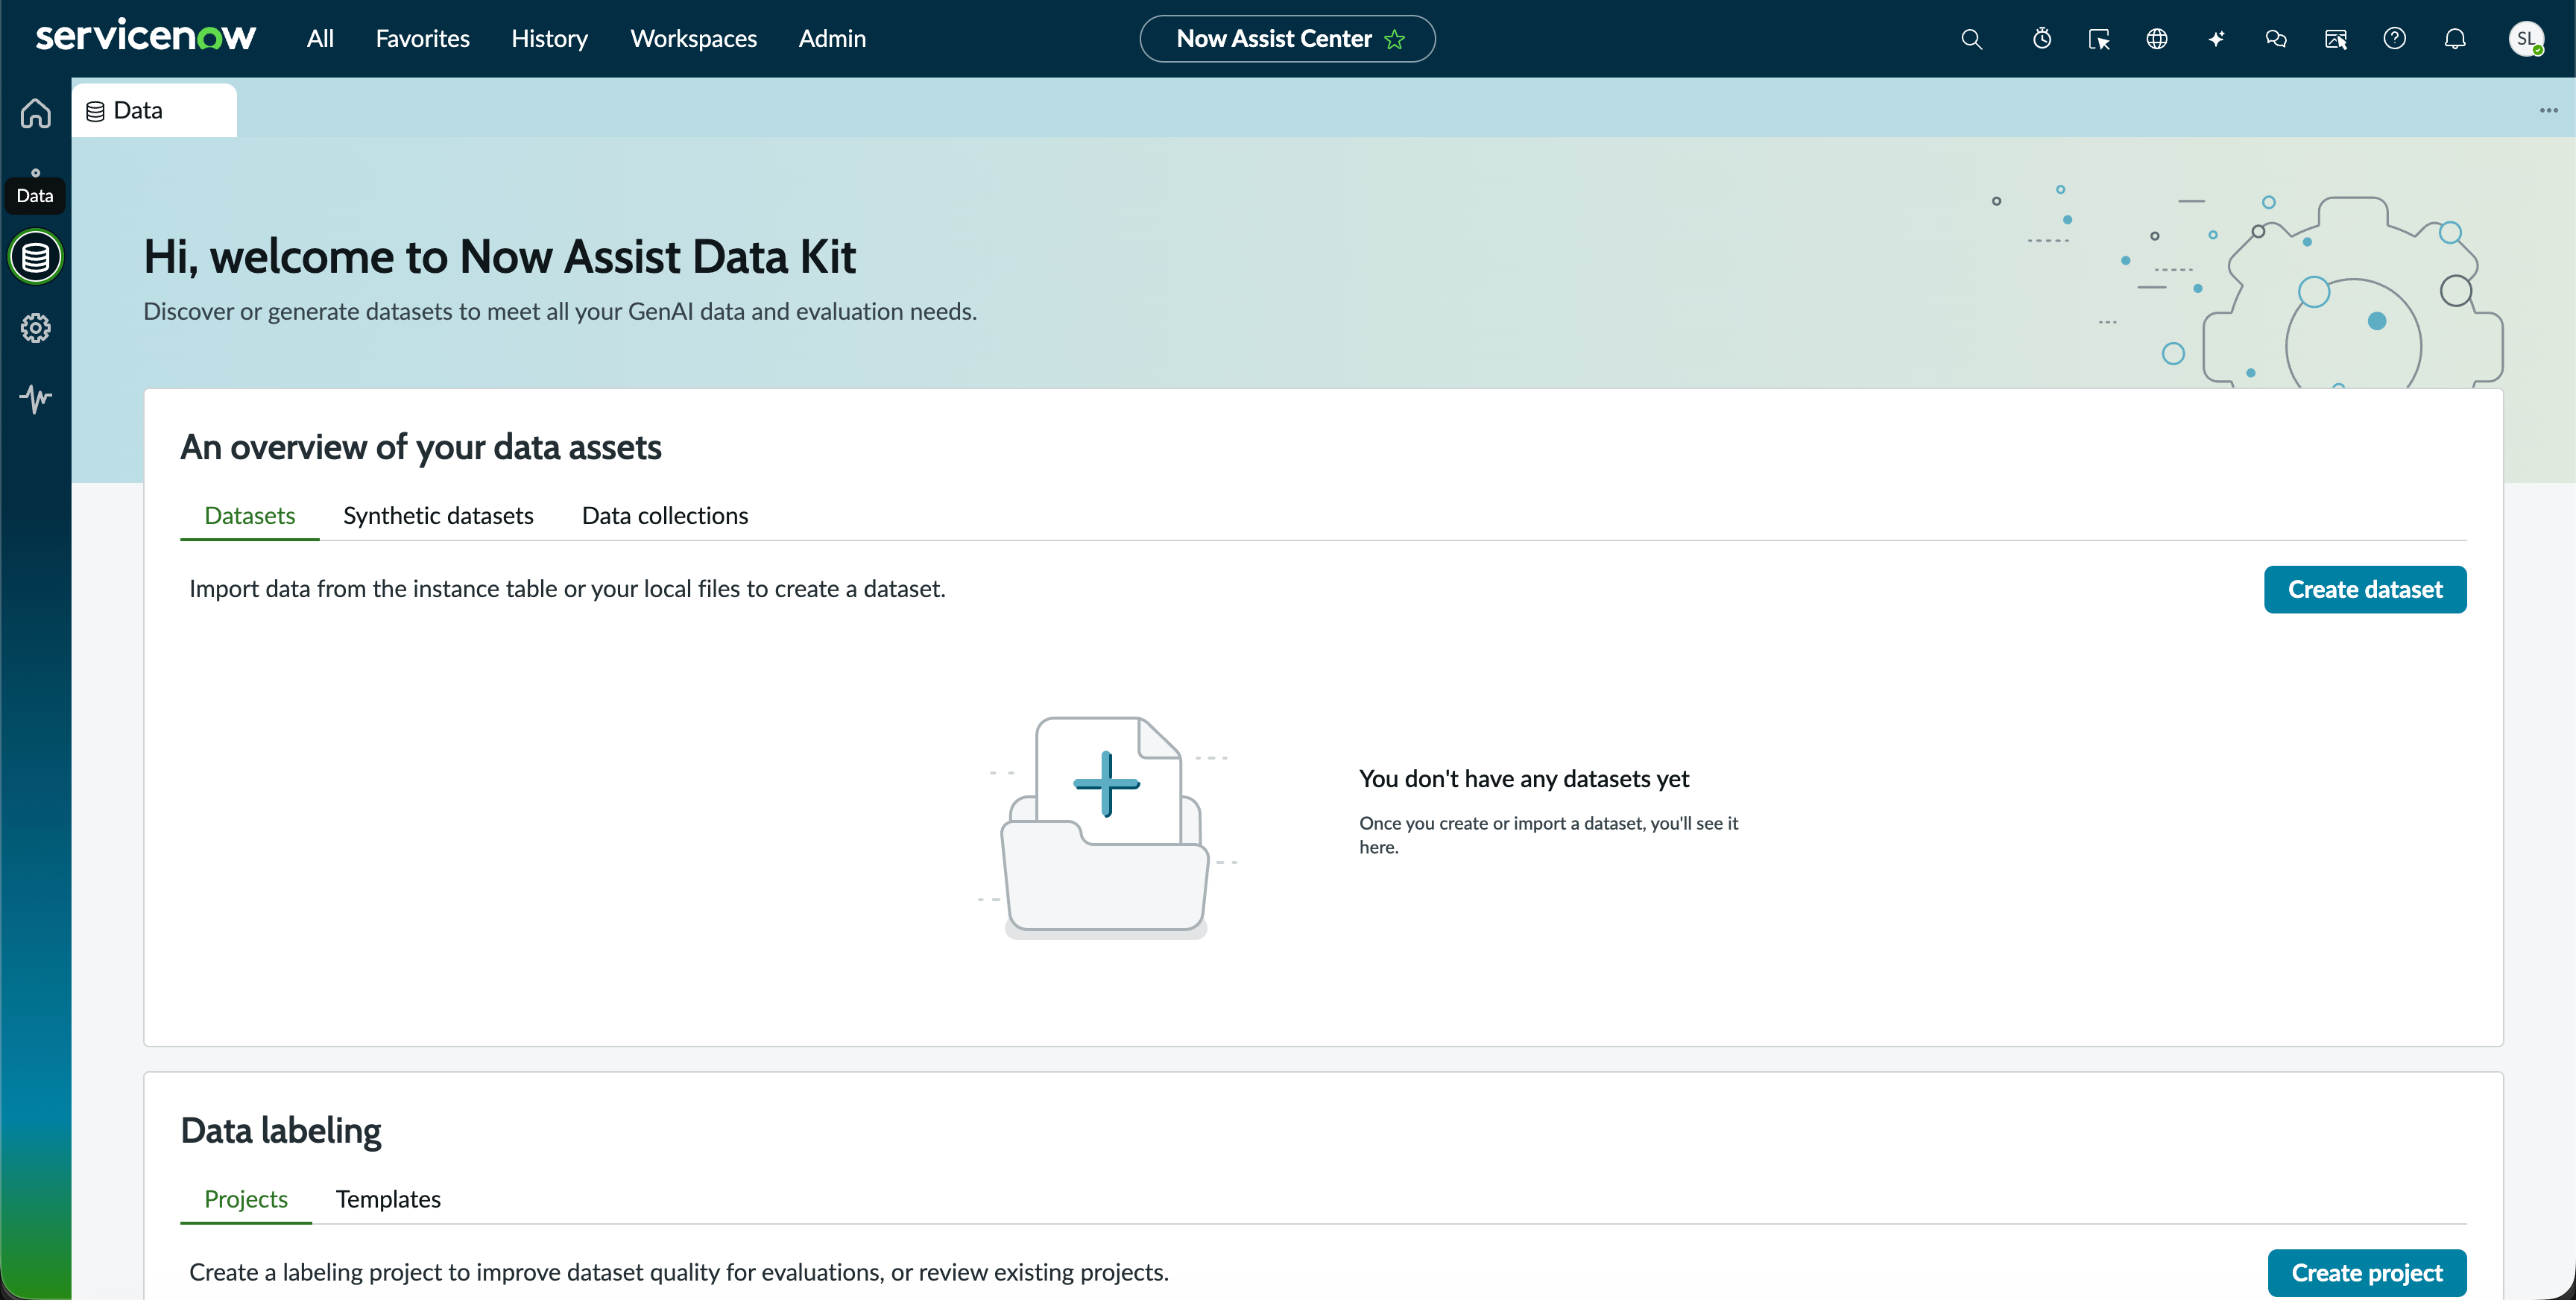This screenshot has height=1300, width=2576.
Task: Open notifications bell icon
Action: click(2455, 39)
